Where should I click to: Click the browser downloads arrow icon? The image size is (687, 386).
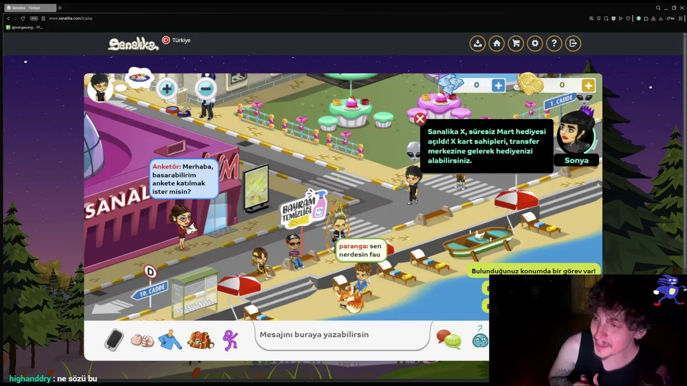pos(660,18)
